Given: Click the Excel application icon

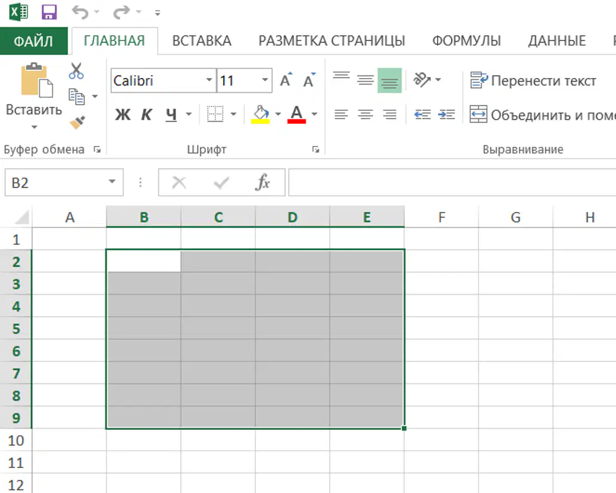Looking at the screenshot, I should (x=18, y=12).
